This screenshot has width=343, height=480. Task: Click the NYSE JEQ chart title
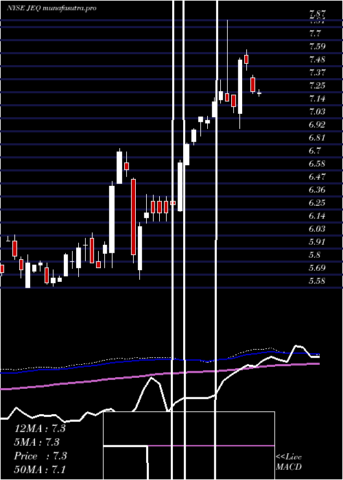(51, 8)
